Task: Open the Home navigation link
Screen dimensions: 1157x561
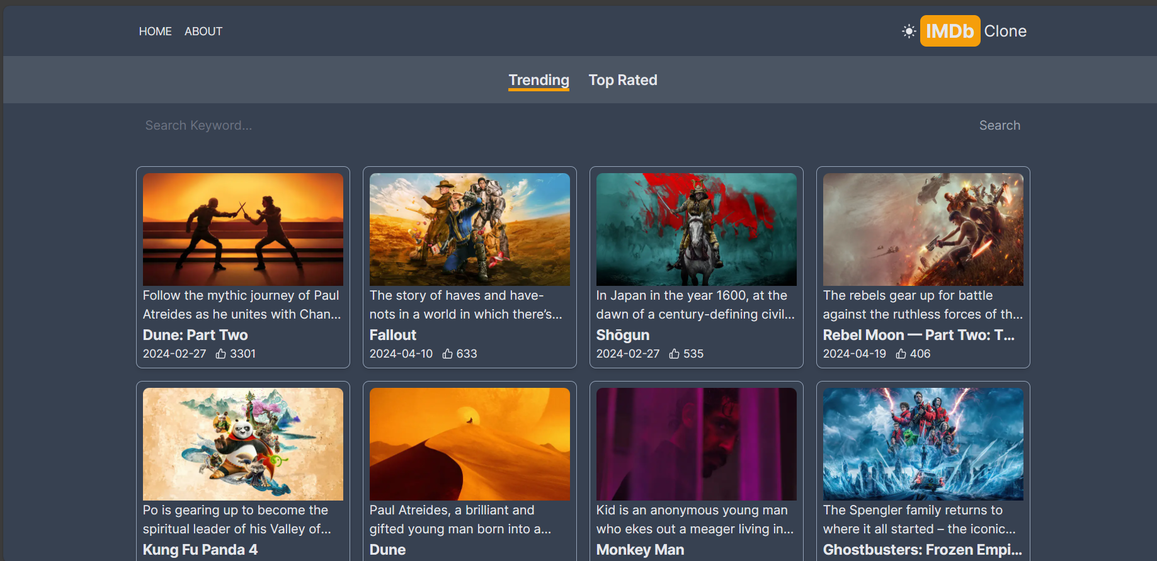Action: coord(155,31)
